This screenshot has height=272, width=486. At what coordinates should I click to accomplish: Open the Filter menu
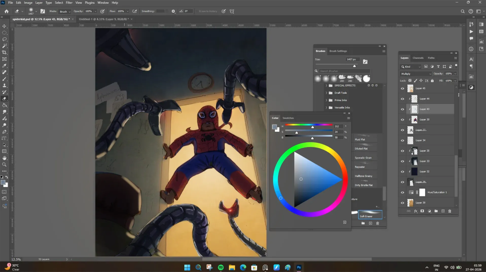pyautogui.click(x=69, y=3)
